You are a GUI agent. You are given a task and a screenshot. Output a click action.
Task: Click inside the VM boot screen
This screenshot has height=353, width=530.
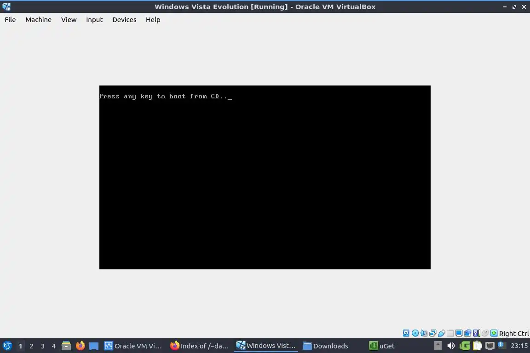pyautogui.click(x=265, y=177)
